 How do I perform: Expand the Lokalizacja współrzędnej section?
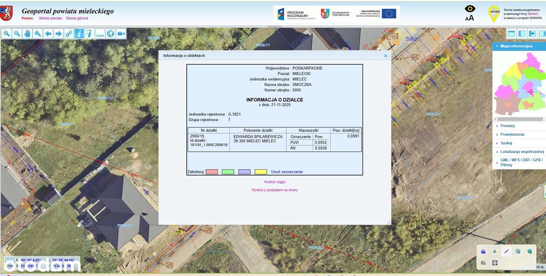click(x=519, y=151)
